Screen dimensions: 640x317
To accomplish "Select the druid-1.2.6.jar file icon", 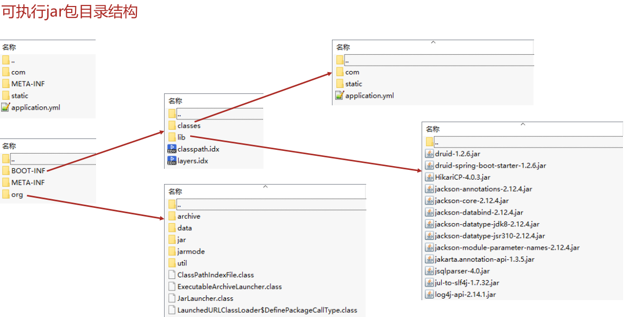I will point(429,154).
